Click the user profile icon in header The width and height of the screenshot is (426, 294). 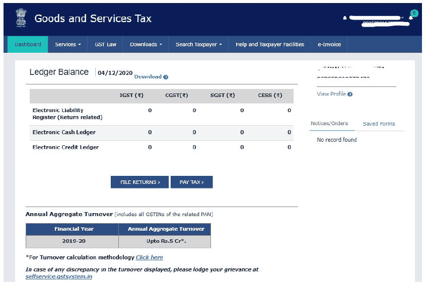pos(345,17)
